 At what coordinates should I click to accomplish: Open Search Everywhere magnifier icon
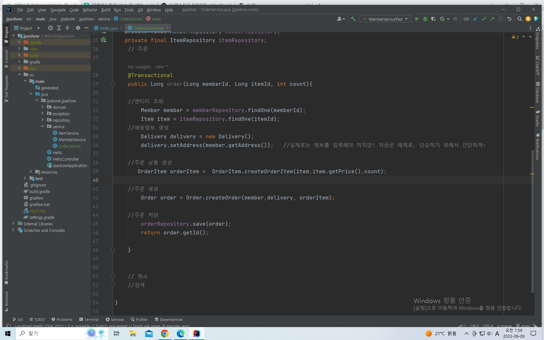pyautogui.click(x=519, y=19)
